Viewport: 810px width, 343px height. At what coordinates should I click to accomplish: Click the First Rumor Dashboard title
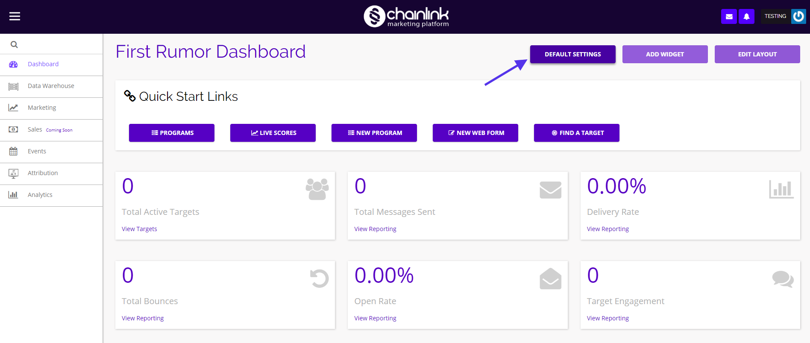(x=211, y=52)
